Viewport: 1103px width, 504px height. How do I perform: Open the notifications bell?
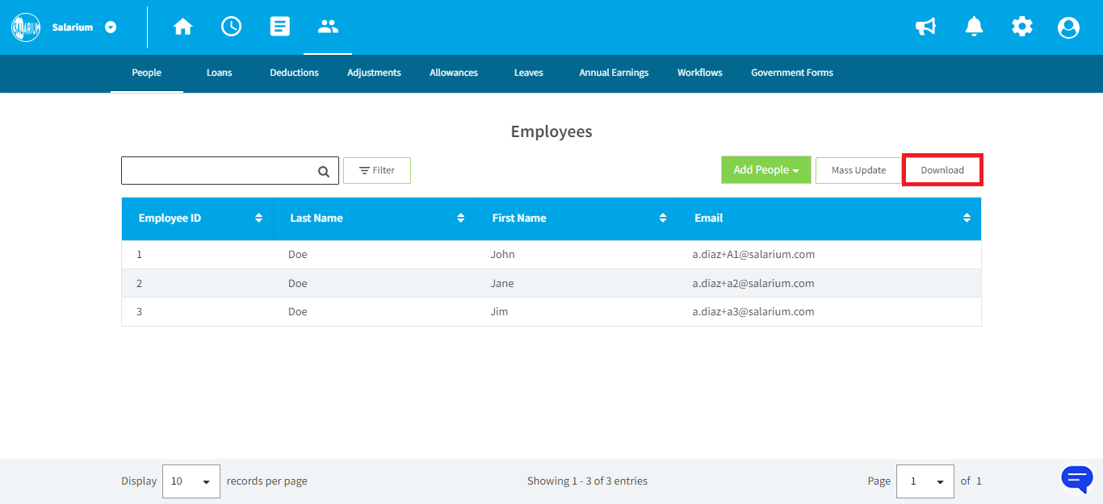(974, 27)
